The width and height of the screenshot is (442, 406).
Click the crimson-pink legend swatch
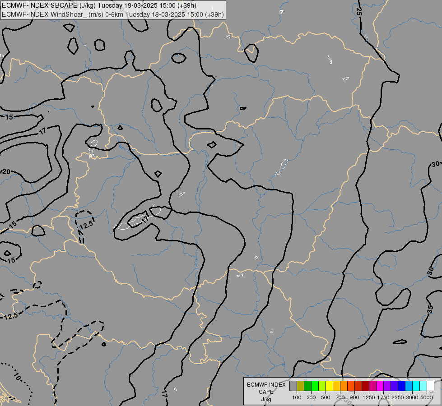372,386
